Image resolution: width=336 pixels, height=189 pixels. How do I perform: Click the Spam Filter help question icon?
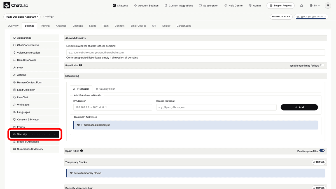[x=82, y=151]
